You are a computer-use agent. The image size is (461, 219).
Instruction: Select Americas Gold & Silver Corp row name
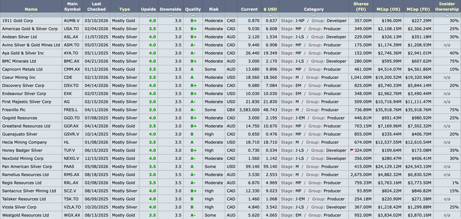[30, 29]
